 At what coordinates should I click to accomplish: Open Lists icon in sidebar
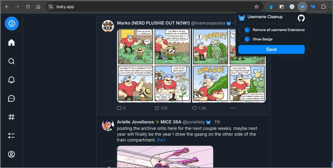(x=11, y=136)
